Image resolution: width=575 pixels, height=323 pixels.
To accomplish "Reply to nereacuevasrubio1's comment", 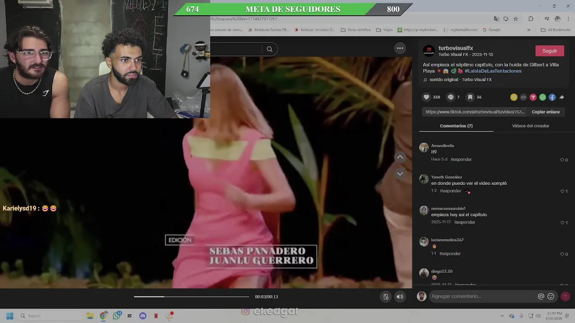I will click(464, 222).
